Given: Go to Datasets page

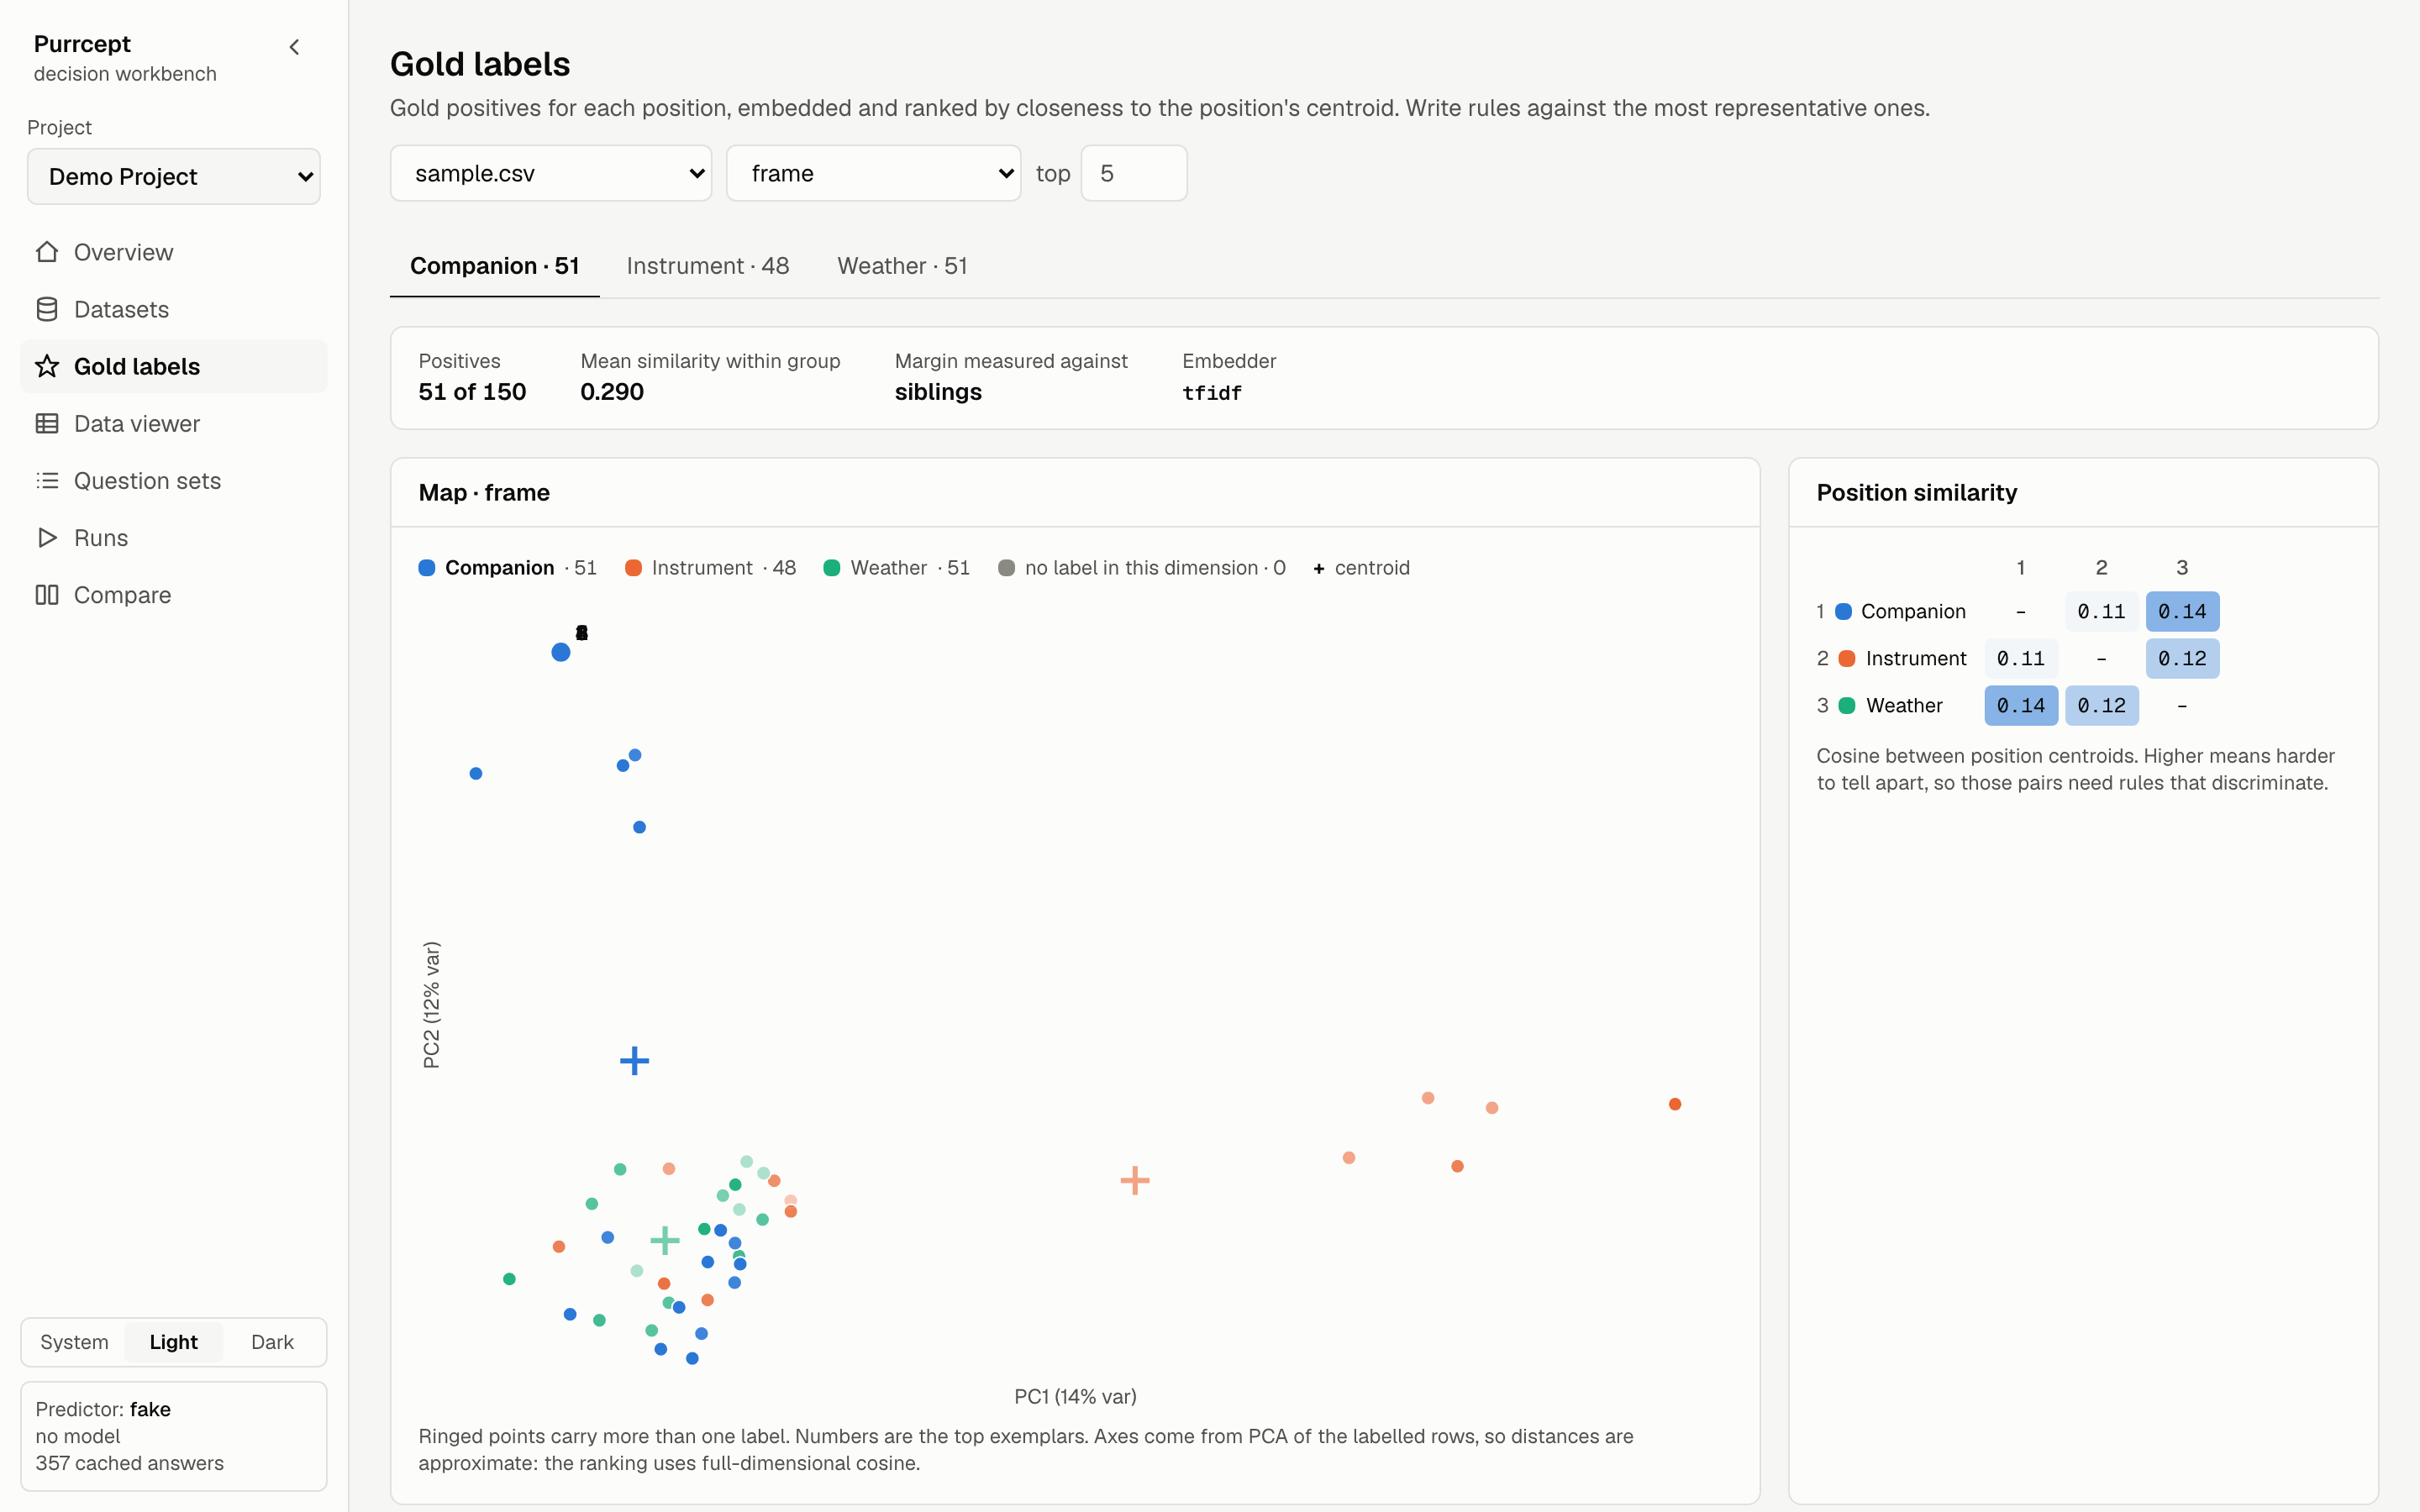Looking at the screenshot, I should (174, 309).
